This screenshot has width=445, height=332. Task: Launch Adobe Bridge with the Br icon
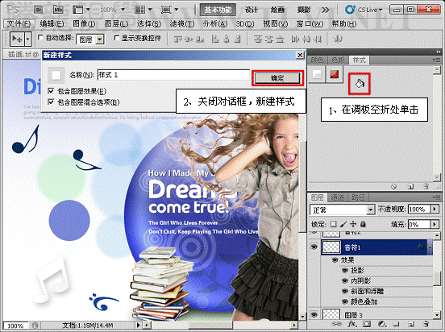coord(39,10)
